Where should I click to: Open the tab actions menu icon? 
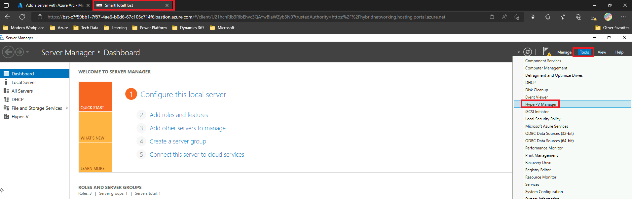[x=6, y=5]
